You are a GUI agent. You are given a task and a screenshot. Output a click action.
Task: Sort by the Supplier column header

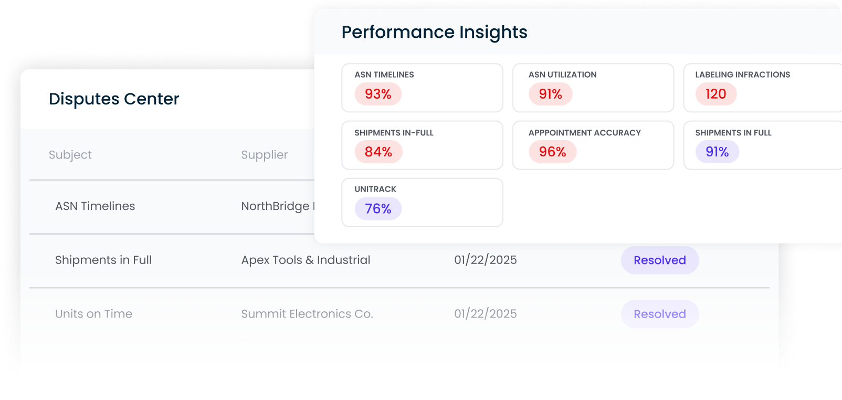coord(264,155)
